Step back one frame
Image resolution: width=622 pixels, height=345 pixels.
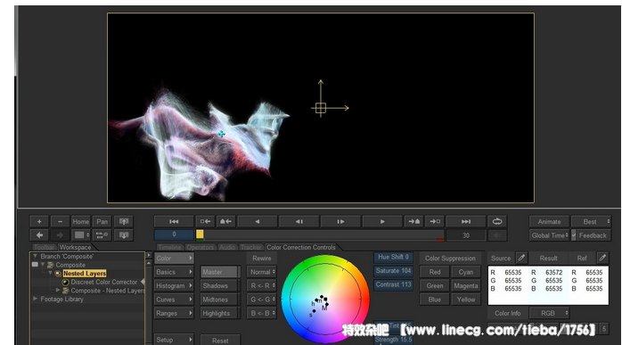(299, 221)
